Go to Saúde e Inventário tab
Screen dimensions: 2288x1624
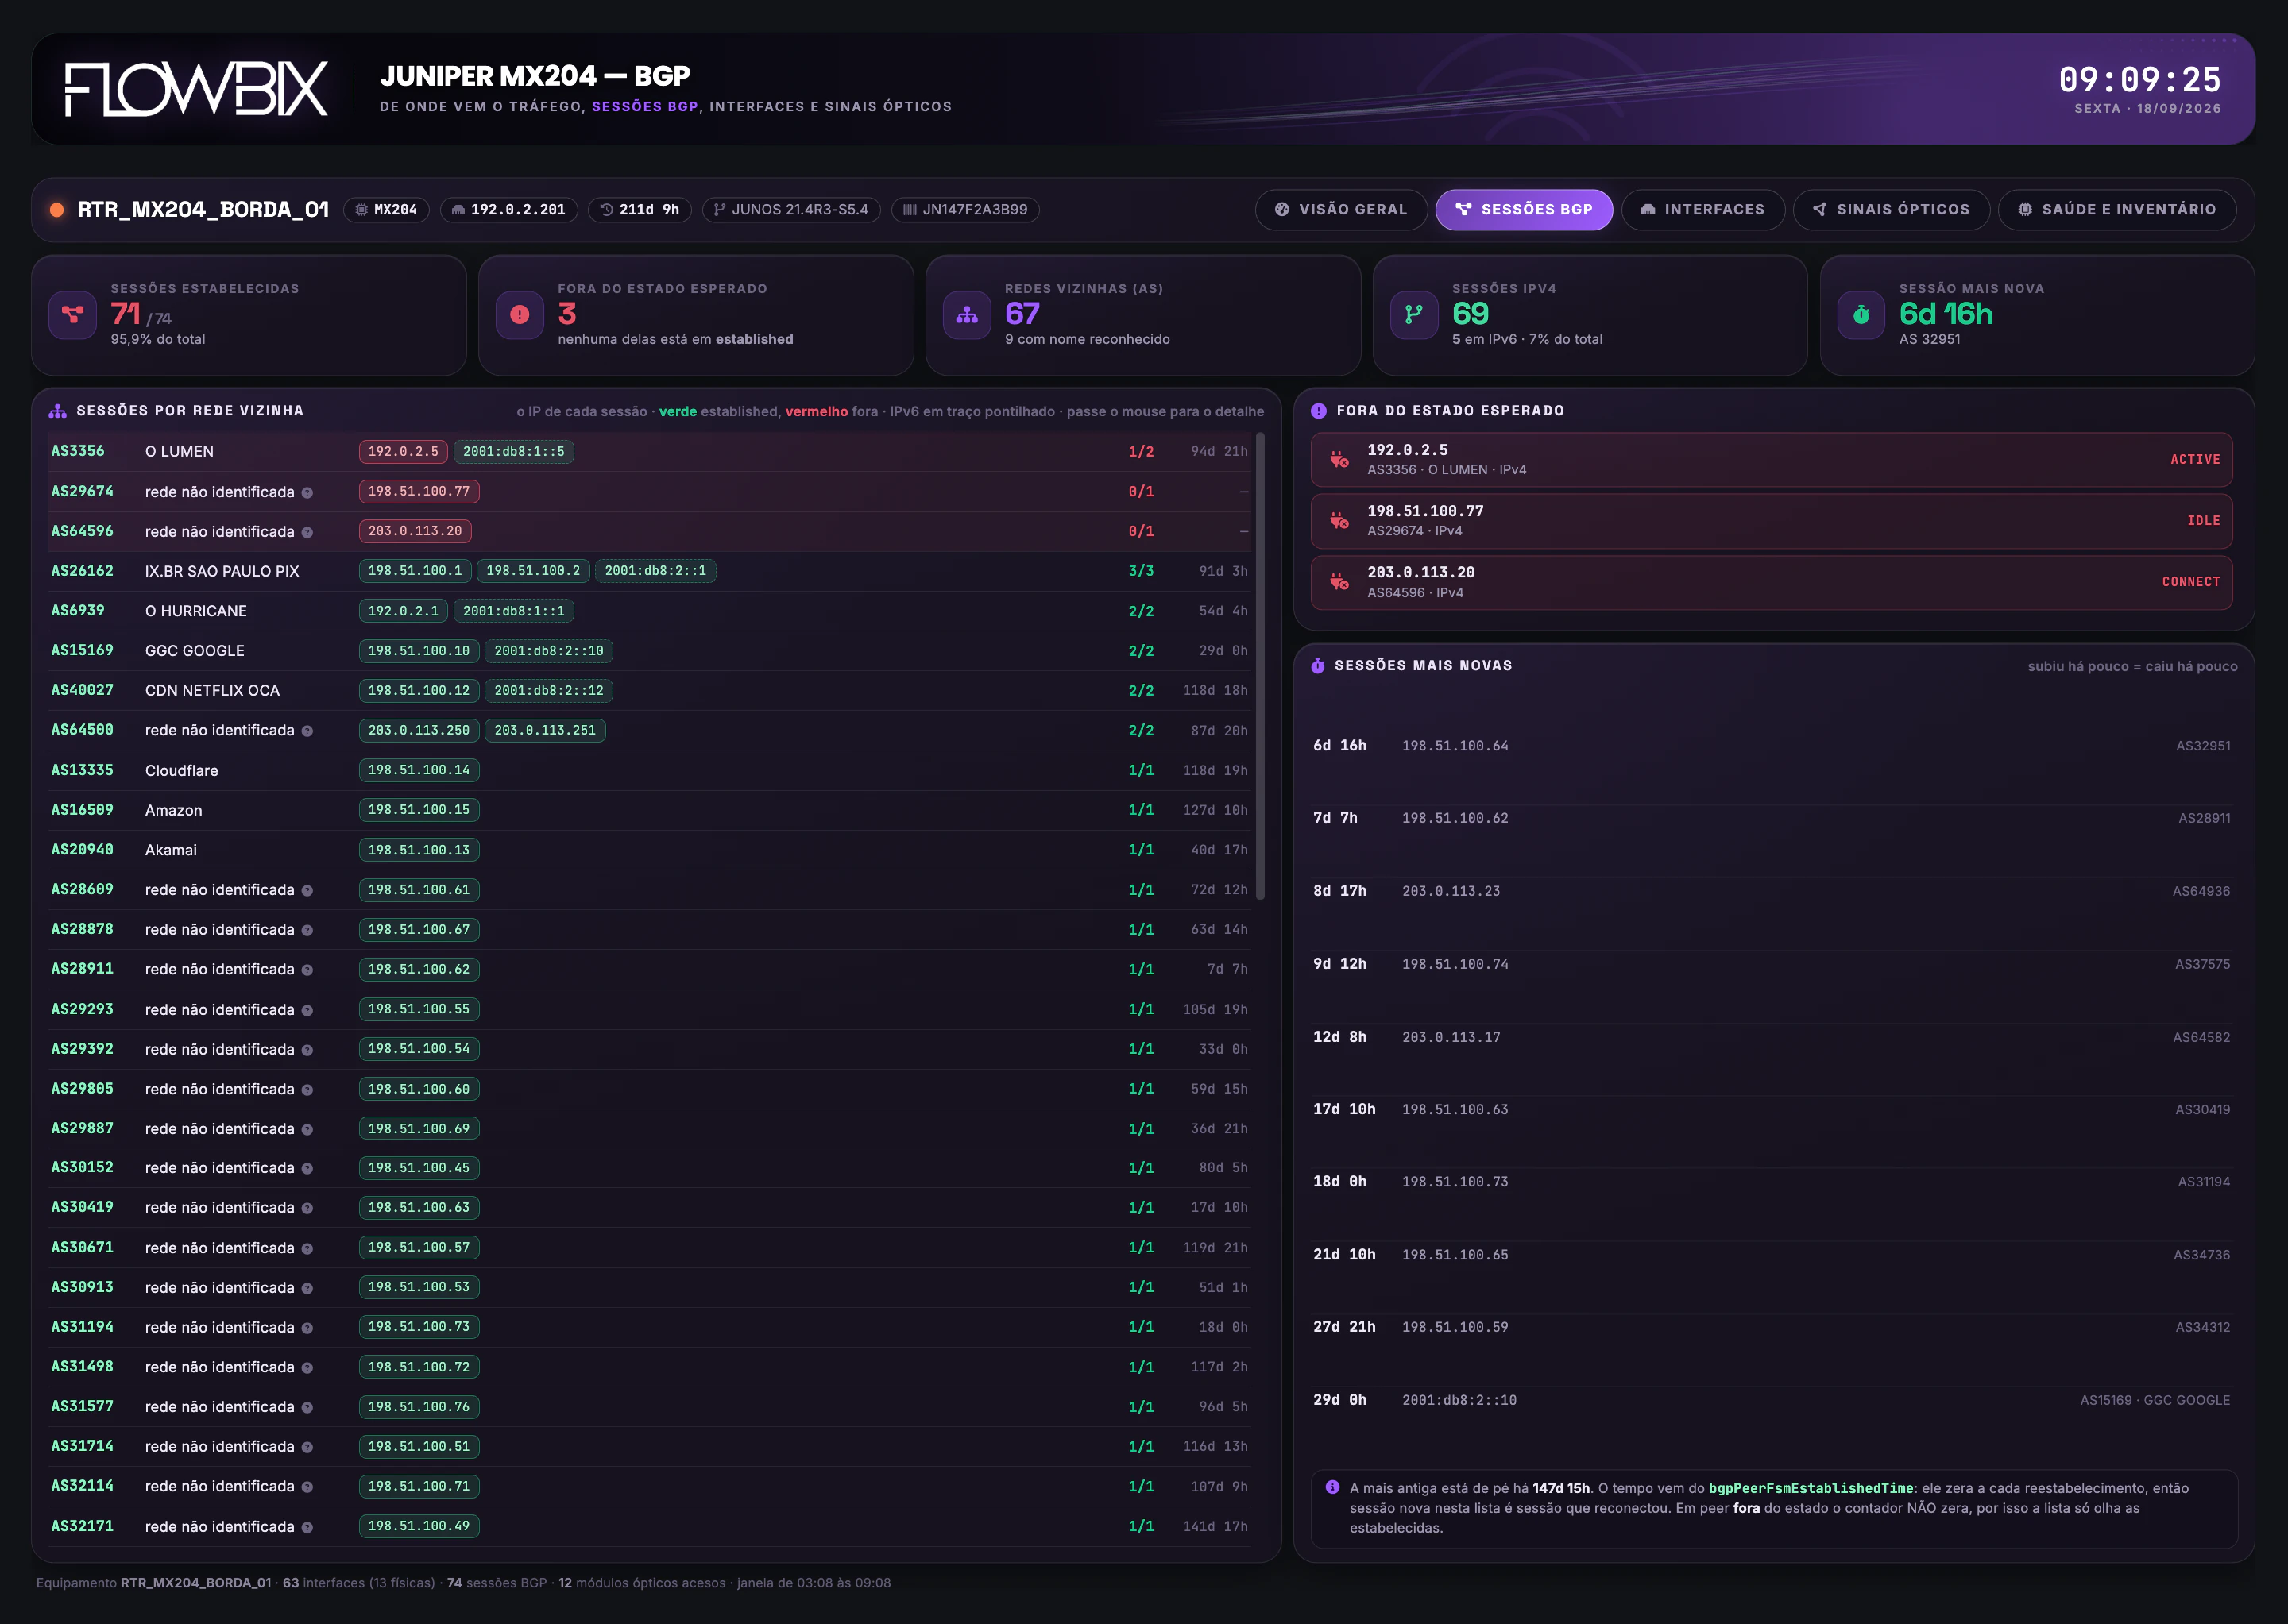pos(2117,210)
